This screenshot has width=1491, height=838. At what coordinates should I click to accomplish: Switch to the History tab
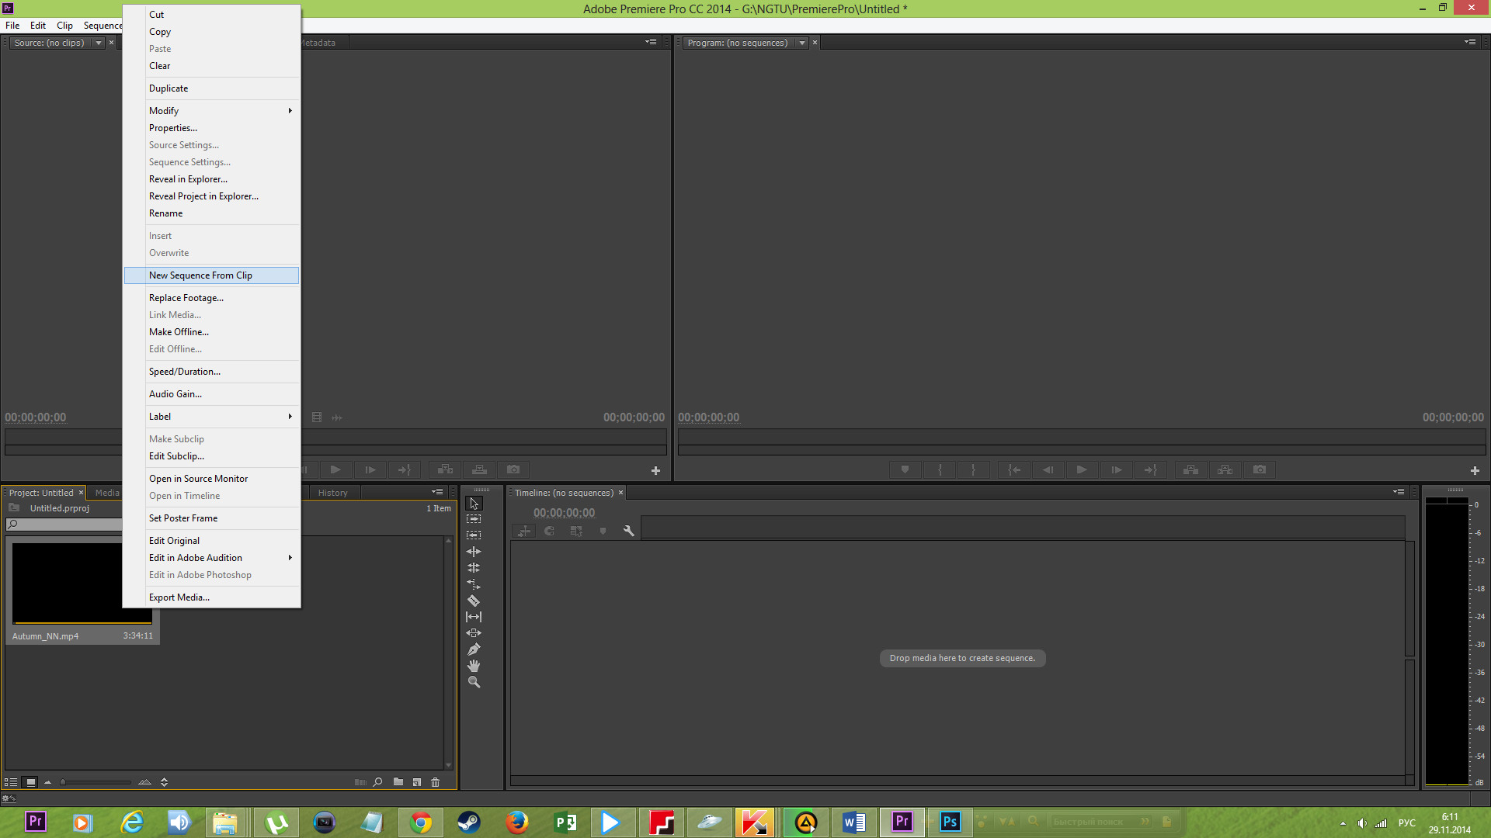click(x=333, y=493)
